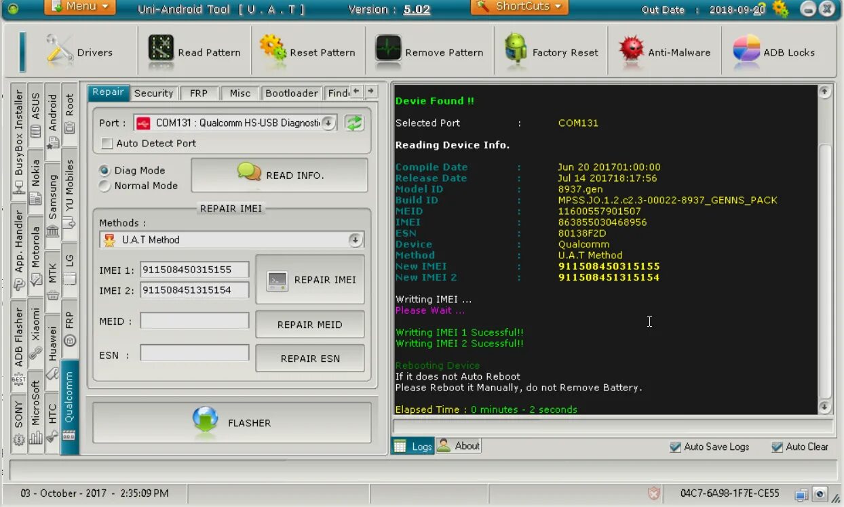Switch to the Repair tab
This screenshot has height=507, width=844.
108,92
